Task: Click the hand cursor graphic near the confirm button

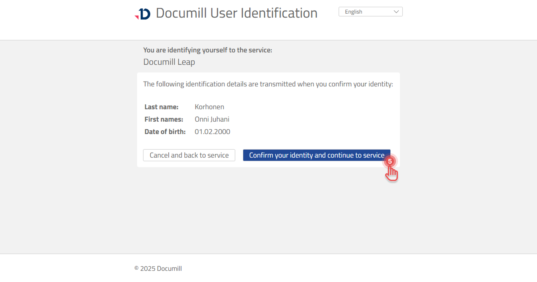Action: (392, 173)
